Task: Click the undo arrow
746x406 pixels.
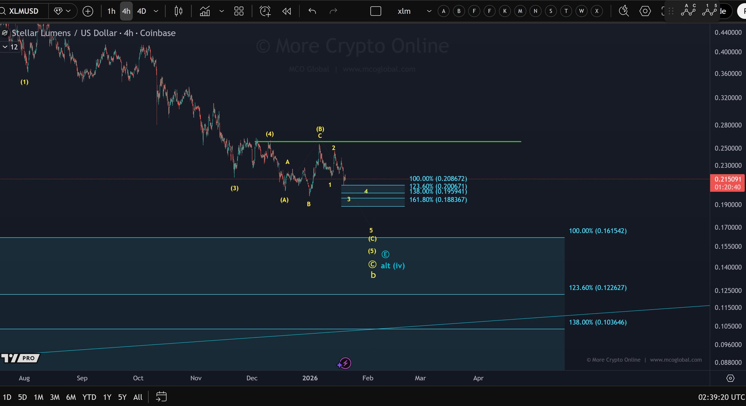Action: 312,11
